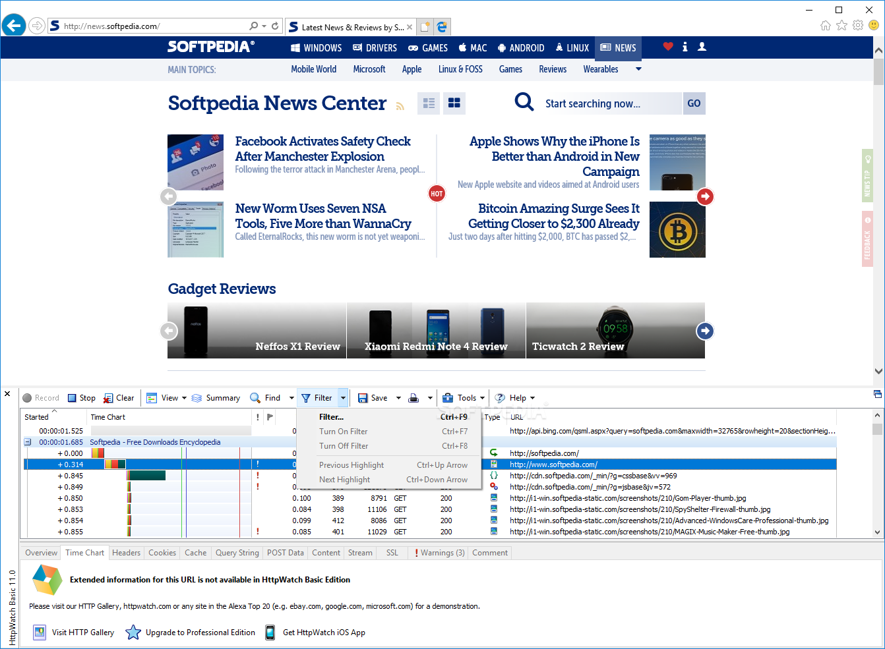Open the View dropdown menu

(x=167, y=398)
